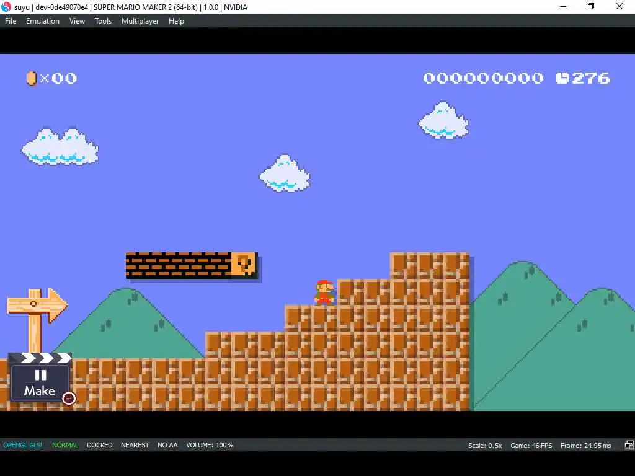635x476 pixels.
Task: Click the floating brick block row
Action: [x=179, y=265]
